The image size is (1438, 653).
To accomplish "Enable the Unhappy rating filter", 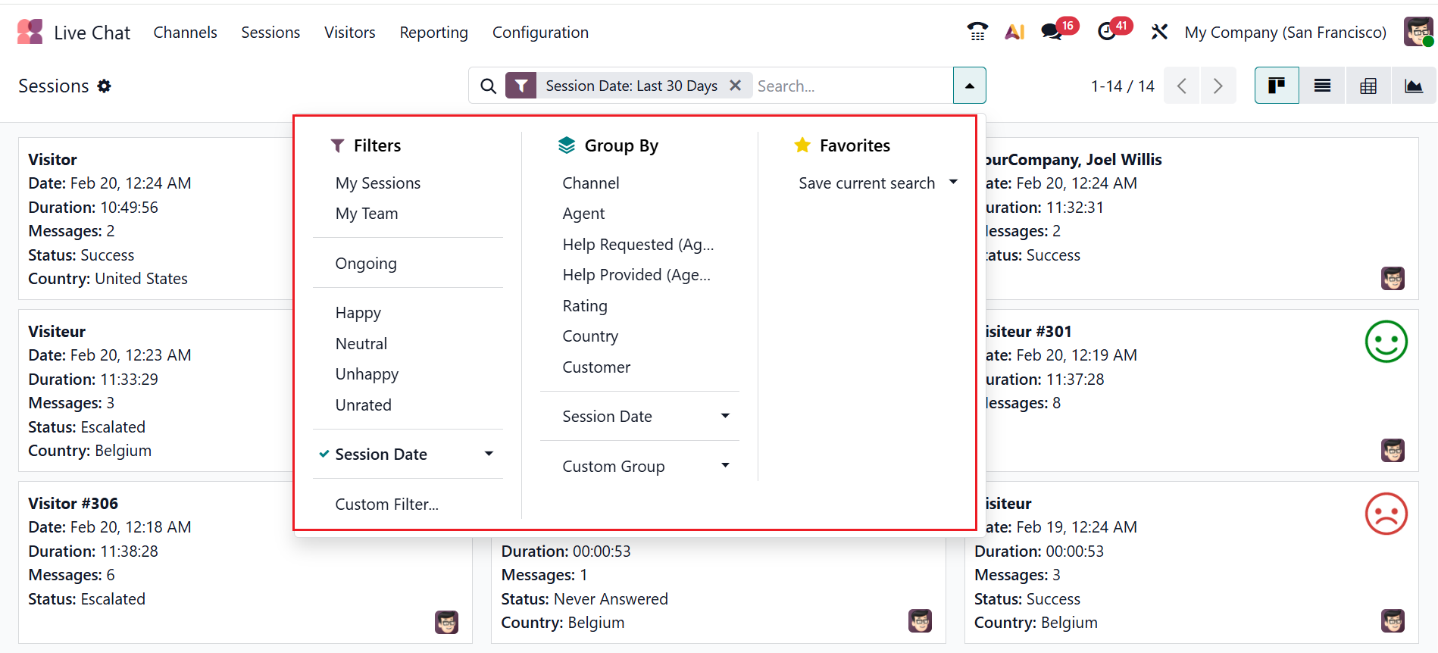I will 367,374.
